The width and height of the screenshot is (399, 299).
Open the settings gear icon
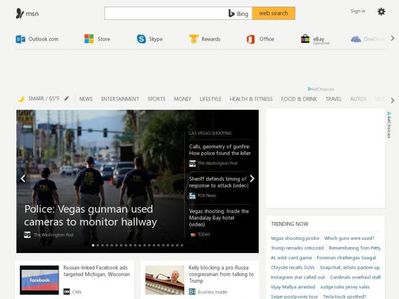[x=381, y=12]
